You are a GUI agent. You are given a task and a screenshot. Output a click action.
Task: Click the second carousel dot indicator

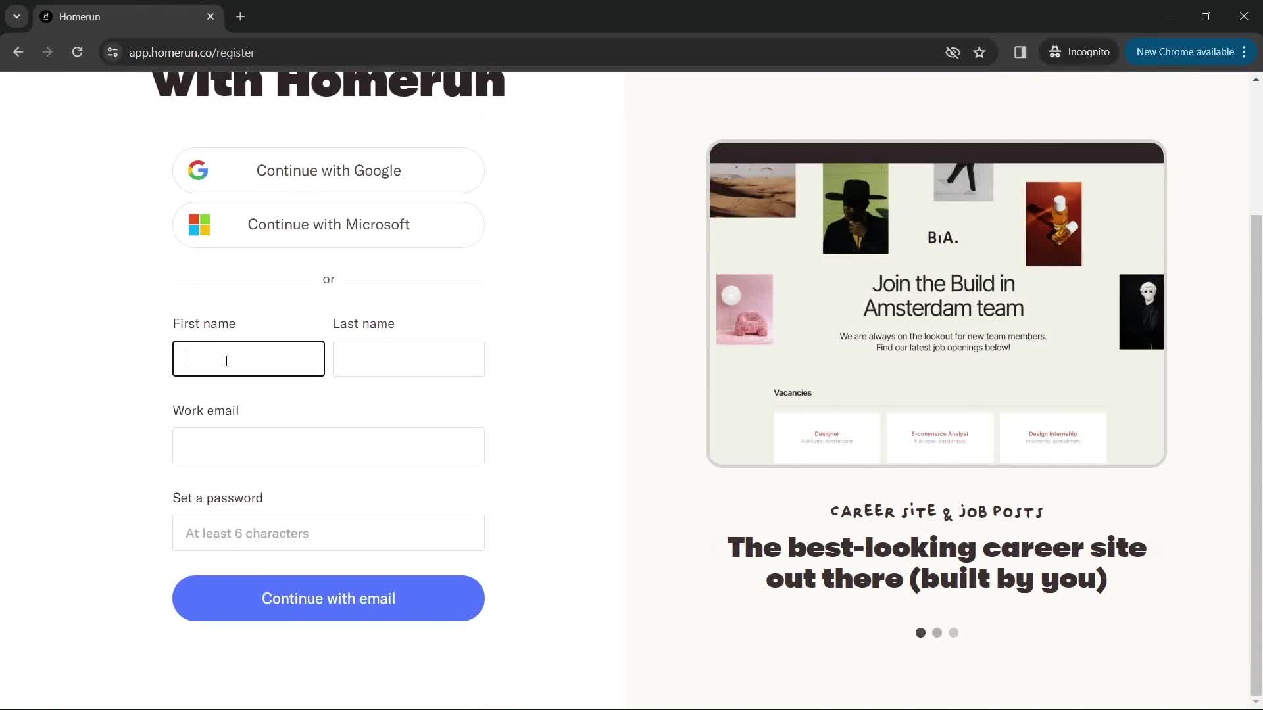coord(937,632)
